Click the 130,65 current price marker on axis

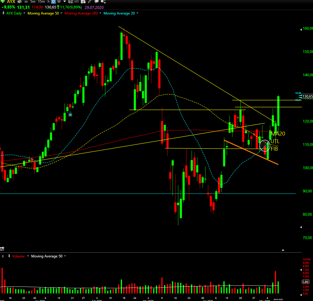[x=308, y=97]
